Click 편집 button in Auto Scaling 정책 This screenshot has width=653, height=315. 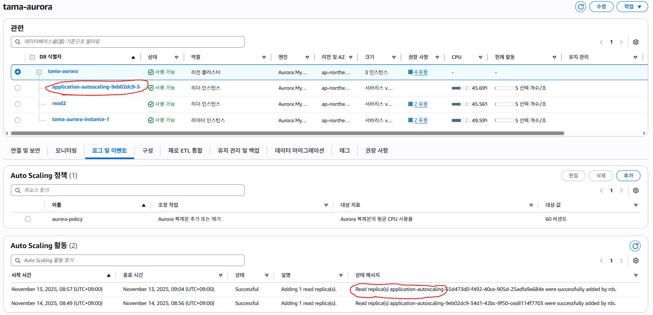[x=574, y=176]
